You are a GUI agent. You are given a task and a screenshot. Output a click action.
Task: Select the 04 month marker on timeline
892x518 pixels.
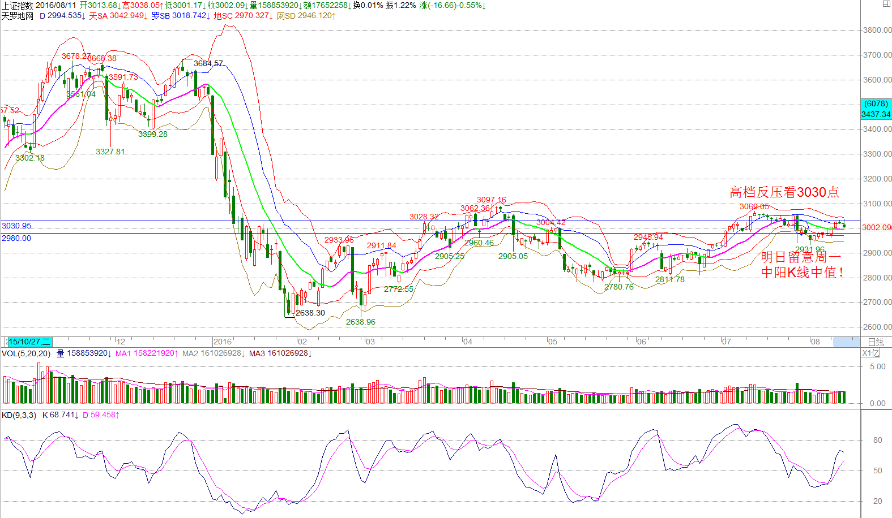(x=467, y=342)
